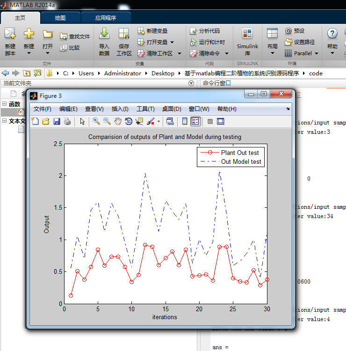Collapse the 文本文 group in file browser
346x351 pixels.
(5, 121)
